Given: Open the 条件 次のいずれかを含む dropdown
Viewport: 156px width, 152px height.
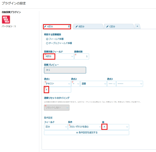Looking at the screenshot, I should pyautogui.click(x=85, y=127).
